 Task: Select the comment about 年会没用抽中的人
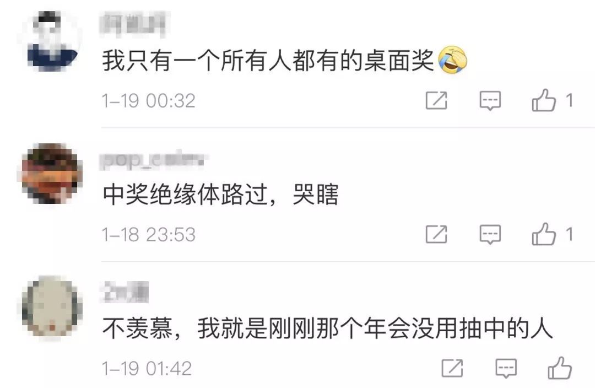click(327, 328)
